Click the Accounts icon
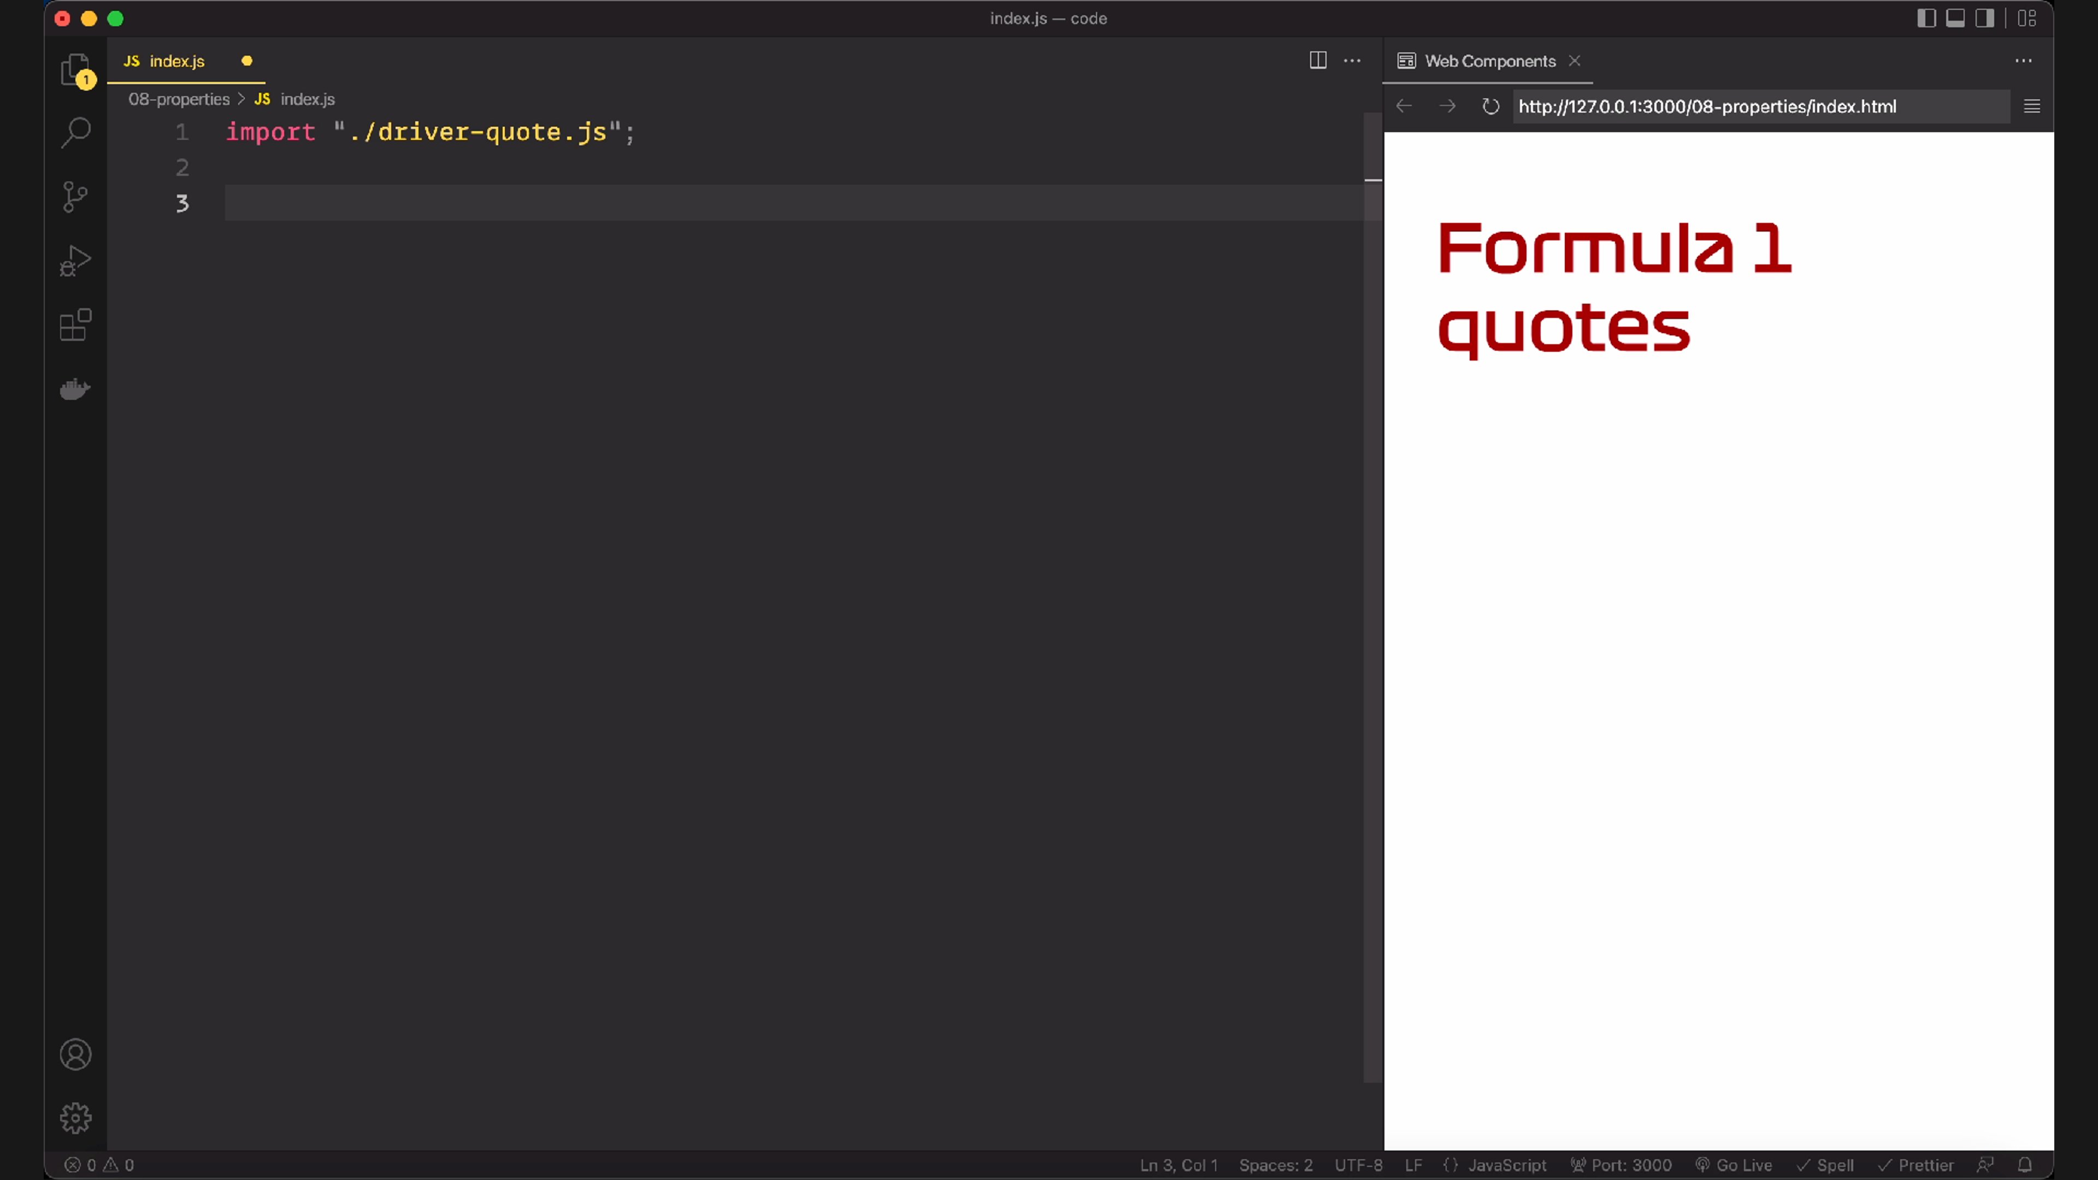The height and width of the screenshot is (1180, 2098). tap(75, 1054)
